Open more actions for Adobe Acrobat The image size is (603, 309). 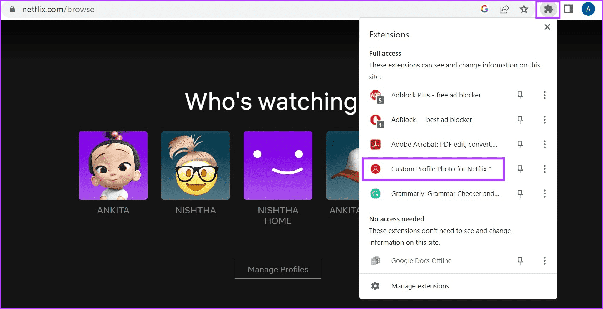pyautogui.click(x=545, y=145)
